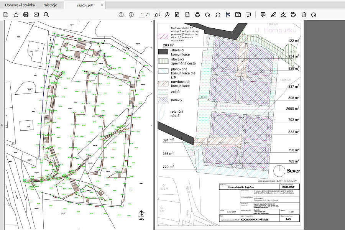Open the find text magnifier icon
345x230 pixels.
(x=46, y=15)
